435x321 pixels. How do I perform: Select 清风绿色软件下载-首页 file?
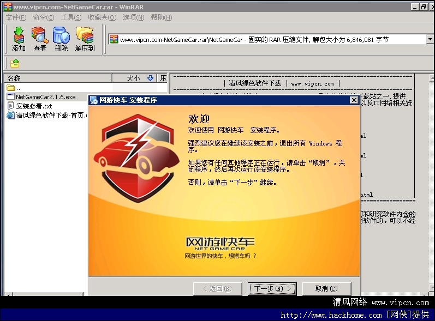(46, 115)
